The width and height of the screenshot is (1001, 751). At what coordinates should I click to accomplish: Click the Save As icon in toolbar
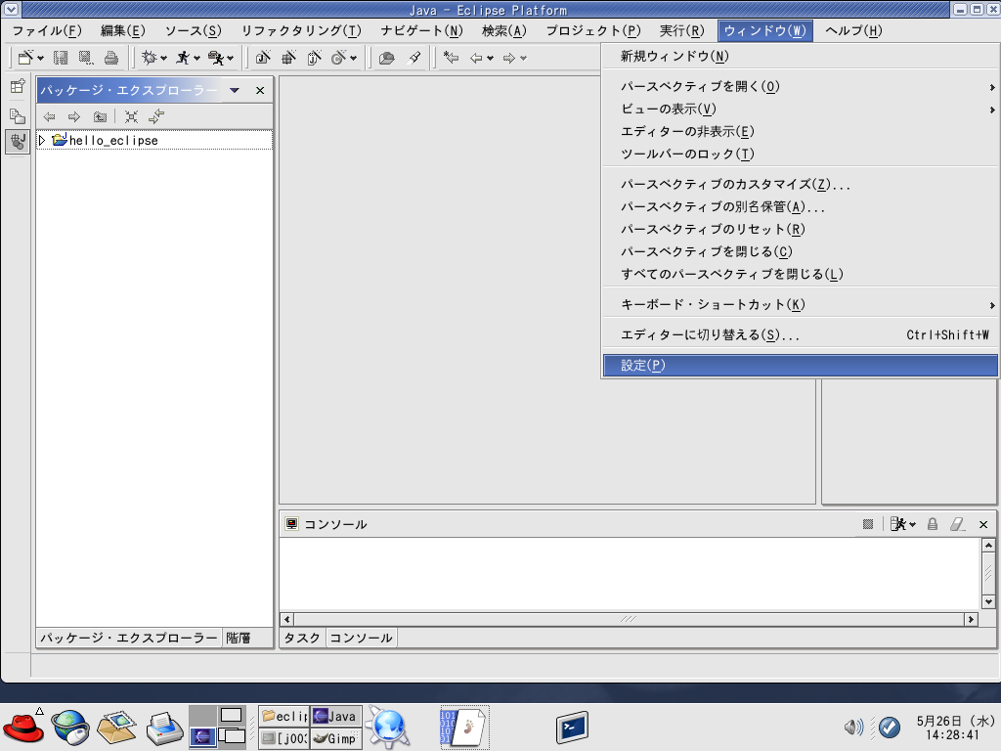point(86,58)
